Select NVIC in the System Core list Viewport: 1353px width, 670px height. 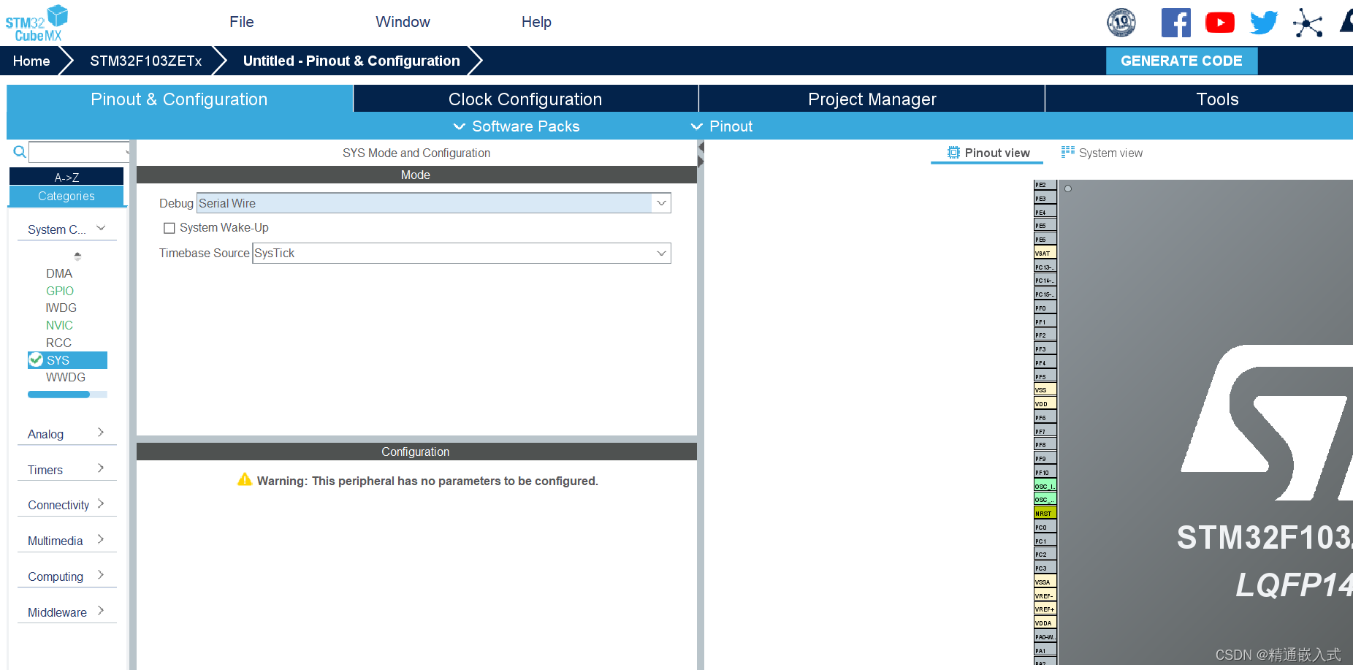[59, 325]
